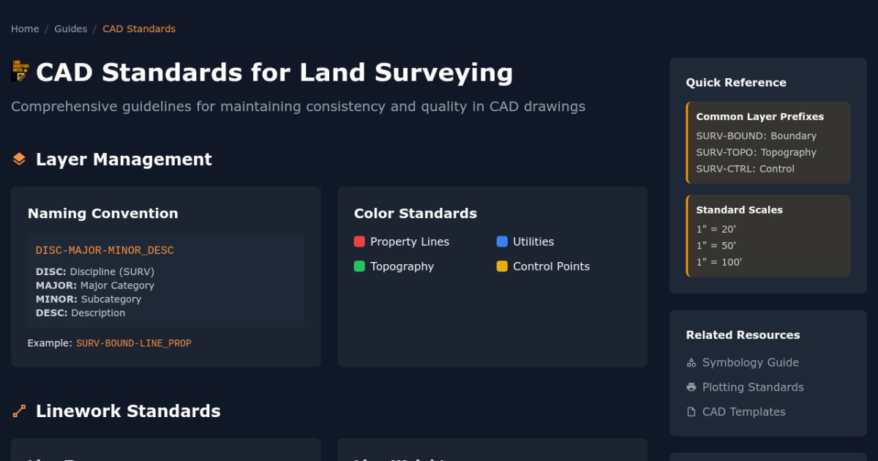This screenshot has width=878, height=461.
Task: Click the Plotting Standards printer icon
Action: tap(691, 387)
